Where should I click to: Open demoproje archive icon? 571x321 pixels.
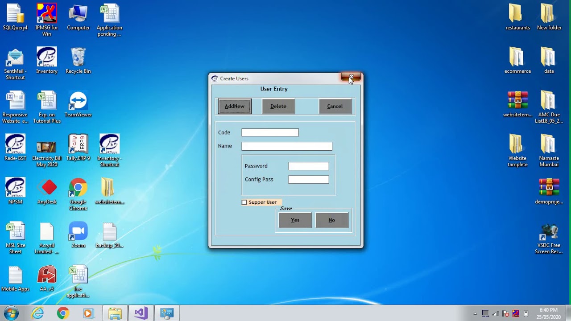tap(549, 191)
